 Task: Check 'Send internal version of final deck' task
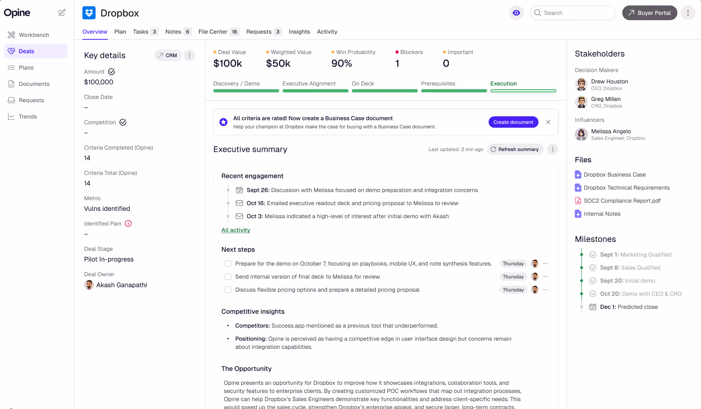point(228,277)
